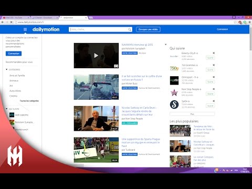Open the Sparta Prague supporter video thumbnail
This screenshot has height=189, width=252.
click(96, 150)
